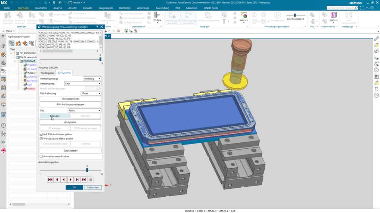This screenshot has width=380, height=213.
Task: Select 3D-Dynamik tab in dialog
Action: pyautogui.click(x=64, y=73)
